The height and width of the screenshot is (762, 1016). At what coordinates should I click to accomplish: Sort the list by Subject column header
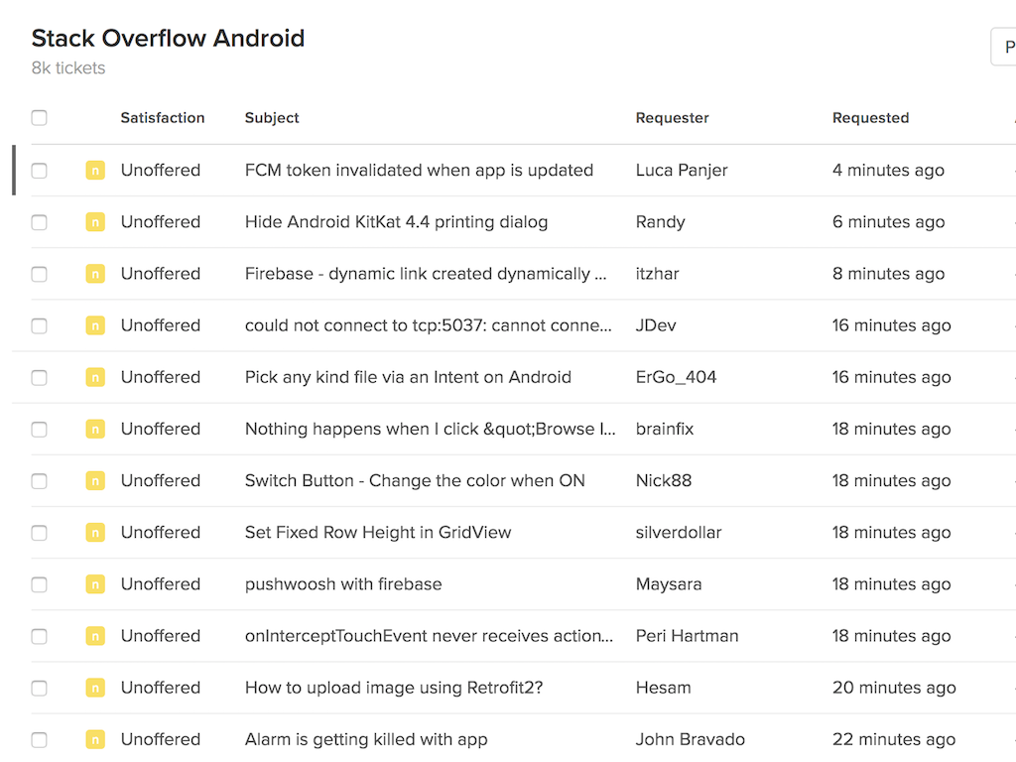pos(272,118)
